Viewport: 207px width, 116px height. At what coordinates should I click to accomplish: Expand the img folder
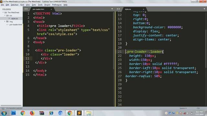click(5, 22)
